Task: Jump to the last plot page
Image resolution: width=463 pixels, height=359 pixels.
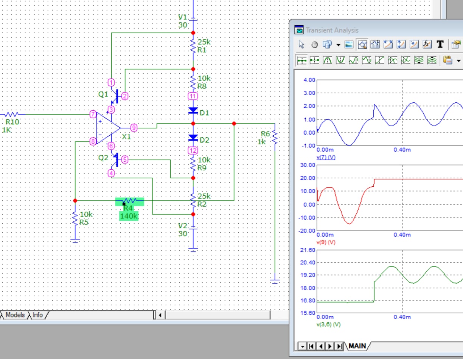Action: (x=339, y=346)
